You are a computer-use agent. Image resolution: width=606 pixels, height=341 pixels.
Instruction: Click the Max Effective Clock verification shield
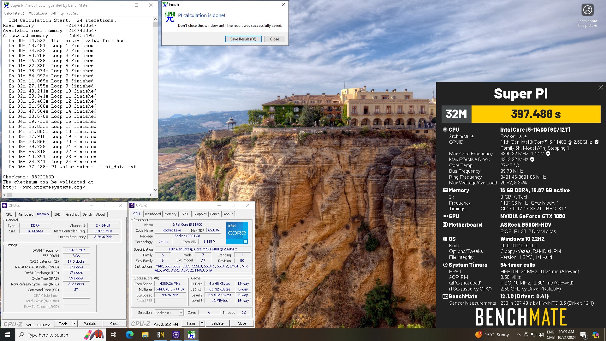(532, 159)
